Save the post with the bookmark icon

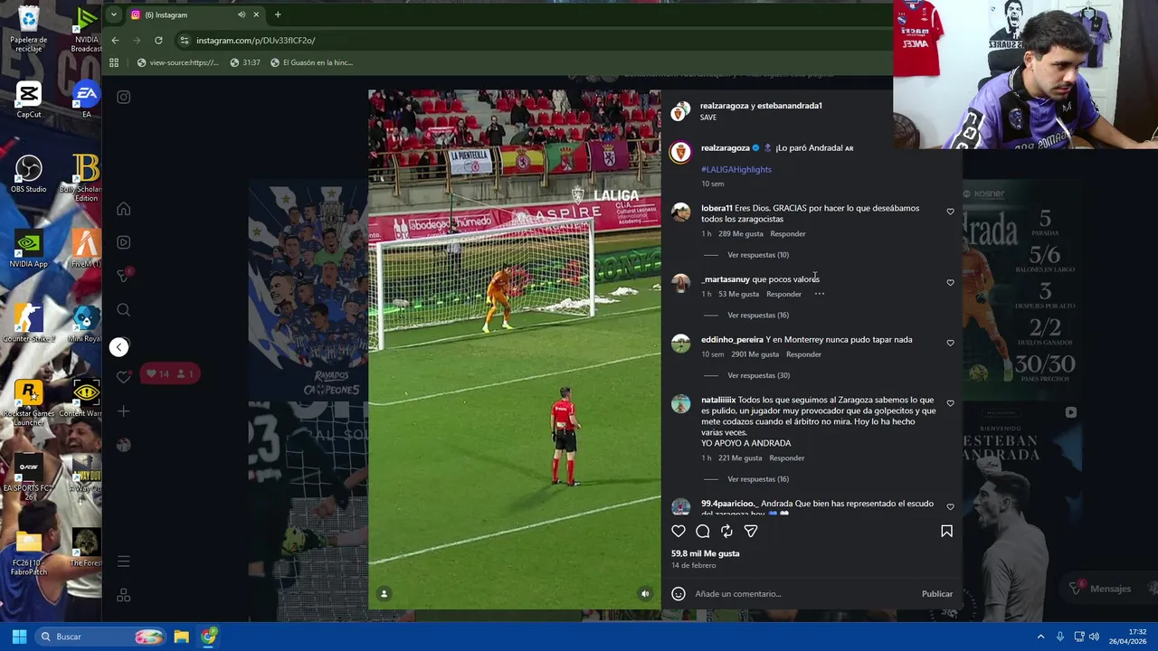(946, 531)
